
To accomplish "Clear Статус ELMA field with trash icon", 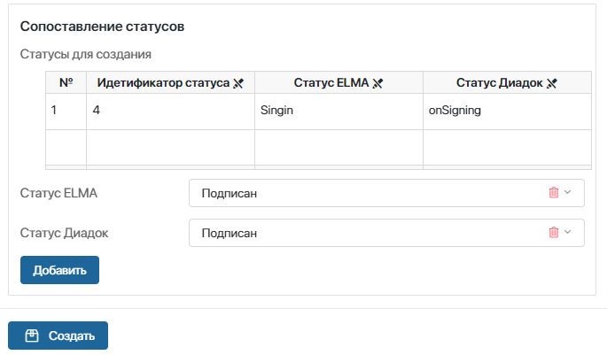I will (x=554, y=193).
